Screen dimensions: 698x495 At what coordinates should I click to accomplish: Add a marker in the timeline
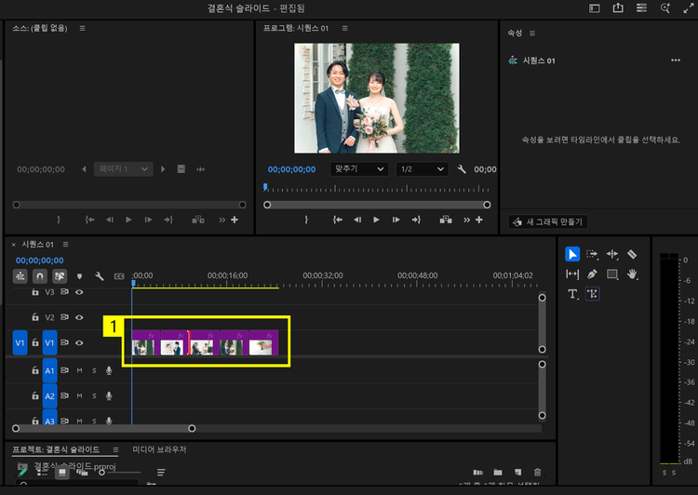click(80, 276)
